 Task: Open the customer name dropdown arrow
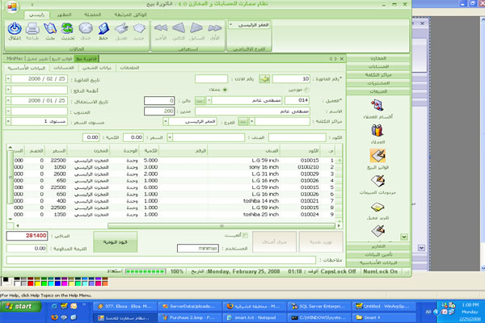click(x=209, y=100)
